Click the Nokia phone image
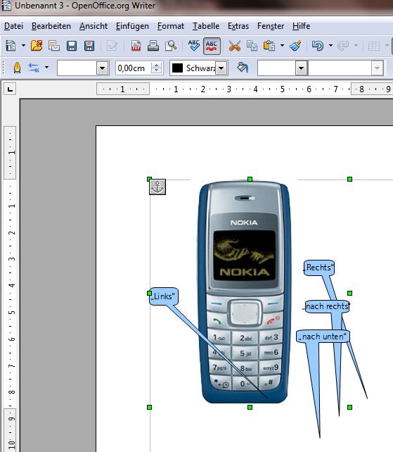 [x=244, y=291]
